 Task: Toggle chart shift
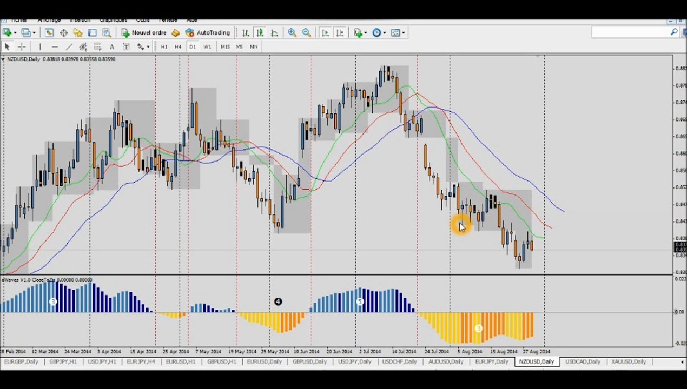pos(340,33)
